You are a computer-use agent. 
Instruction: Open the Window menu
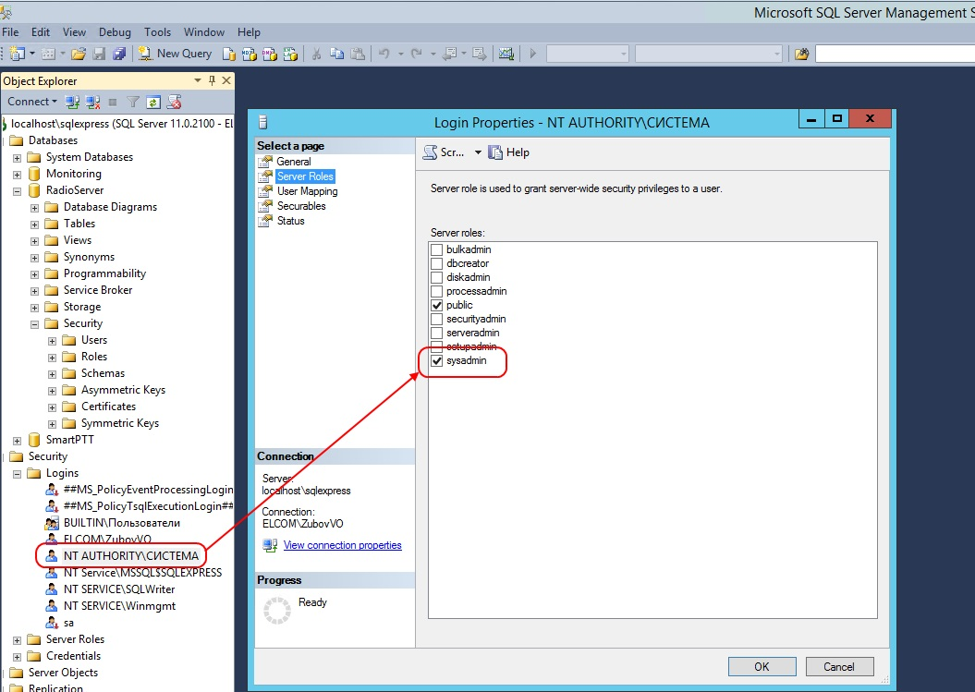pyautogui.click(x=204, y=32)
